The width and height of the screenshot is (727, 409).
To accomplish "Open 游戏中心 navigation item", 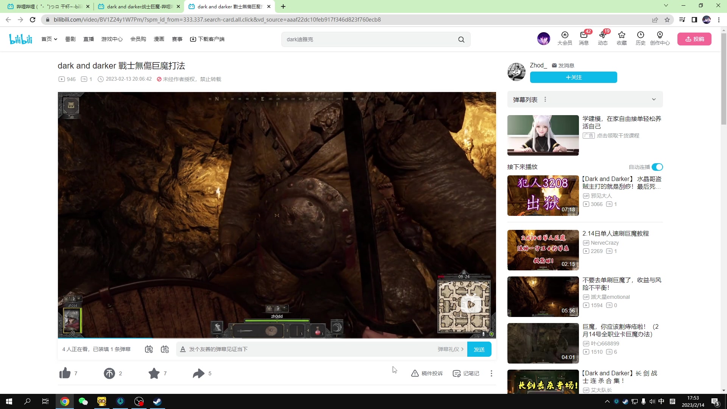I will click(112, 39).
